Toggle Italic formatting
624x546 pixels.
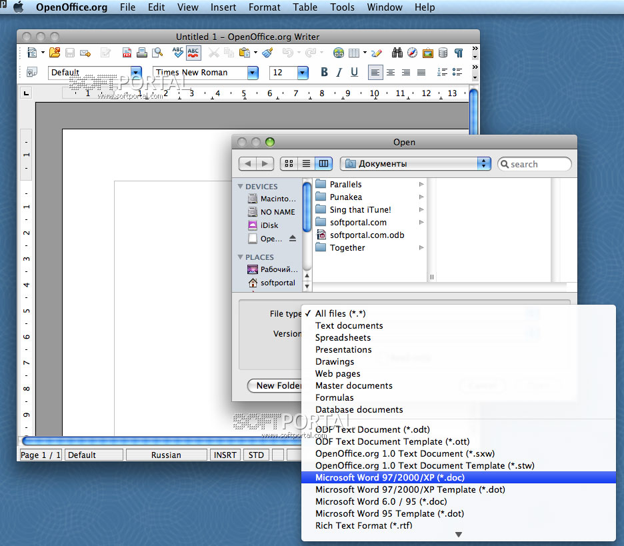(x=339, y=72)
